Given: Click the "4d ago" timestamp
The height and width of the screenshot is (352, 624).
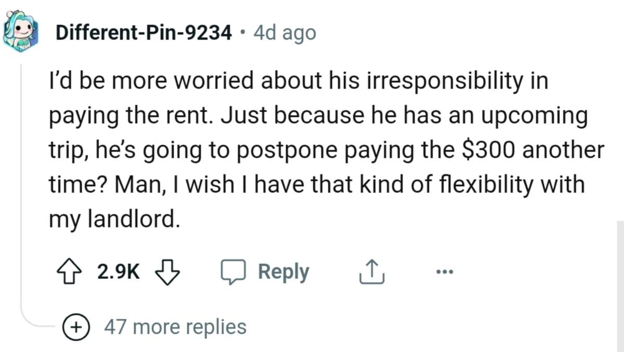Looking at the screenshot, I should (284, 33).
